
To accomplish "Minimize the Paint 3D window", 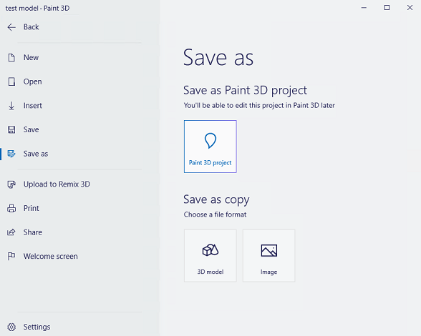I will pyautogui.click(x=364, y=8).
